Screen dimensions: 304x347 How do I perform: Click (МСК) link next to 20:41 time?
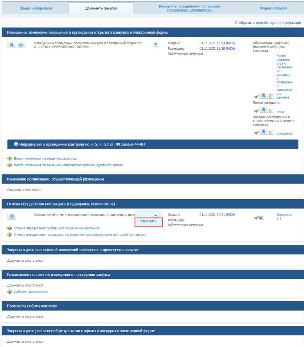pyautogui.click(x=230, y=215)
